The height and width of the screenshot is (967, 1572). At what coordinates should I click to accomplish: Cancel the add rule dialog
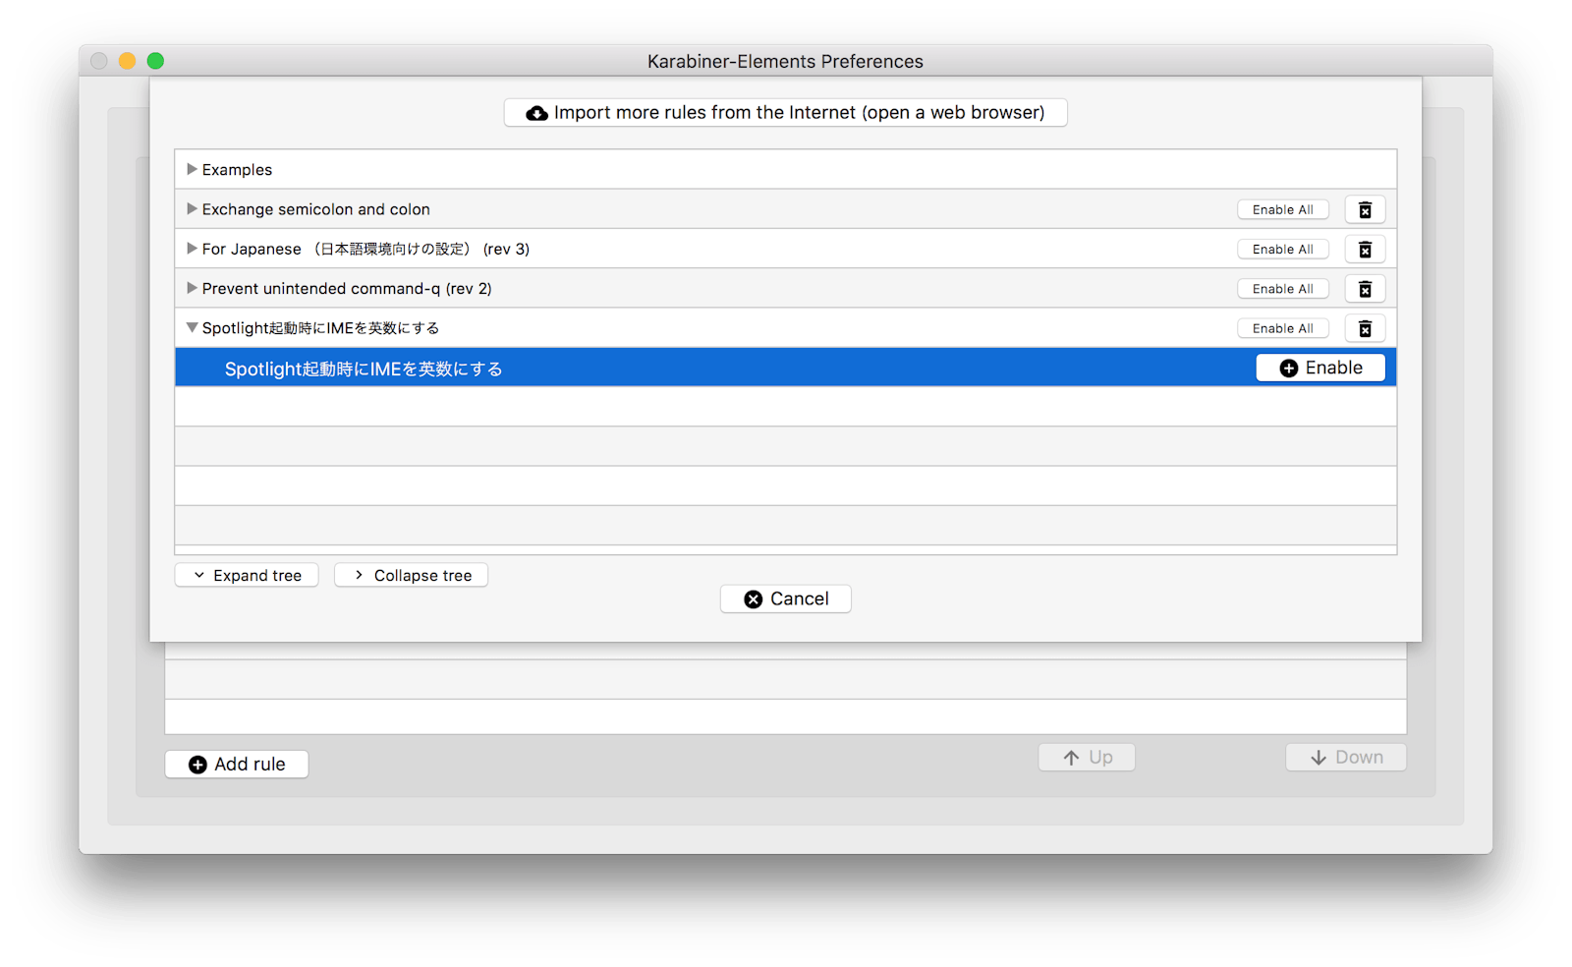785,598
